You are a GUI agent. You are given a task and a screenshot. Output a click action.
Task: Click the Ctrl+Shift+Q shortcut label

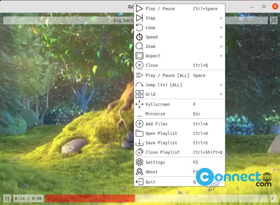click(x=208, y=152)
